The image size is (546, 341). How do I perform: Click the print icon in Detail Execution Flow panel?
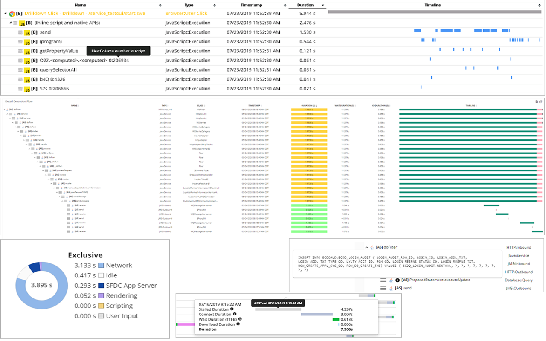coord(540,101)
